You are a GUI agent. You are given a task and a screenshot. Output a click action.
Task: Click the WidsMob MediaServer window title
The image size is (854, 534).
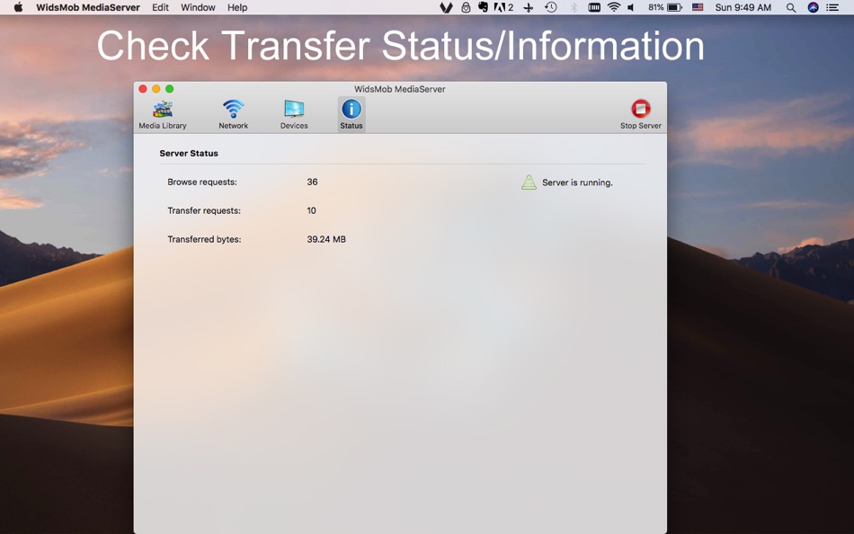(x=400, y=89)
